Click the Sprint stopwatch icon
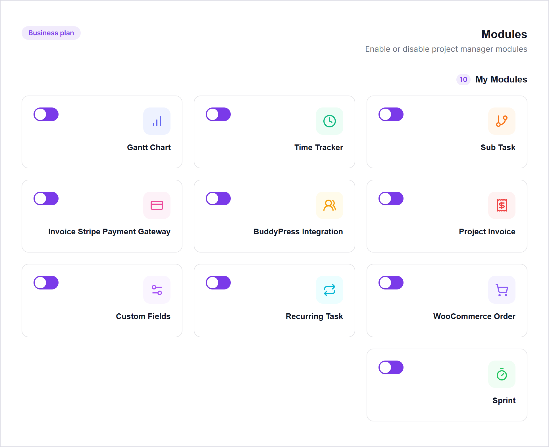Image resolution: width=549 pixels, height=447 pixels. tap(502, 374)
